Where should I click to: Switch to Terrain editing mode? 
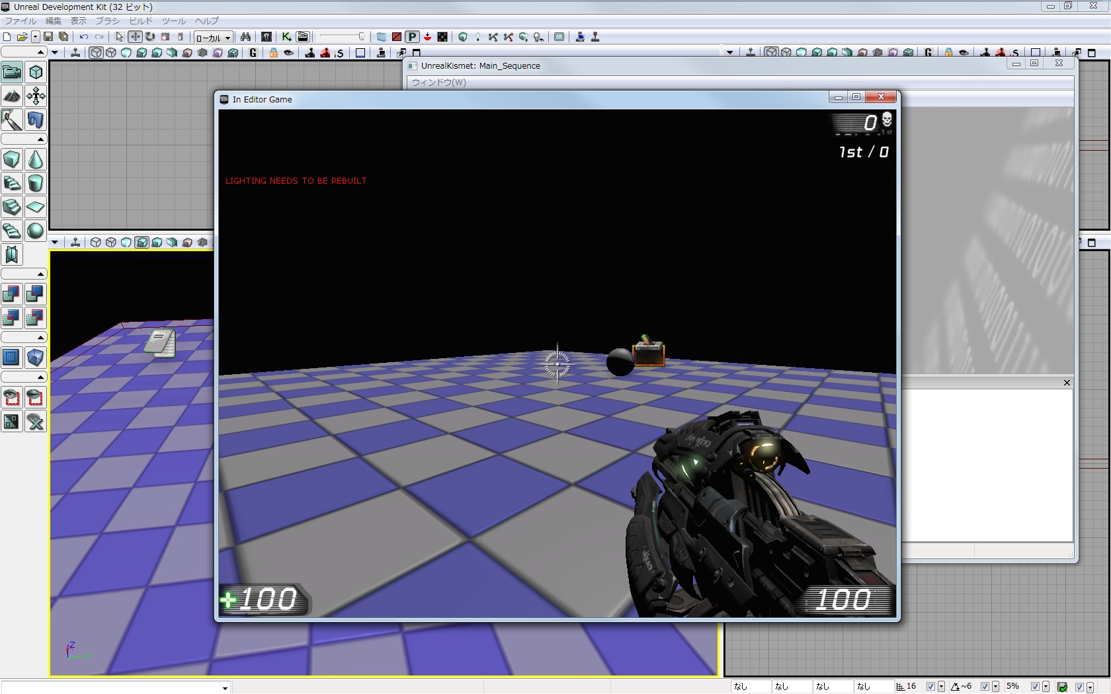click(12, 96)
